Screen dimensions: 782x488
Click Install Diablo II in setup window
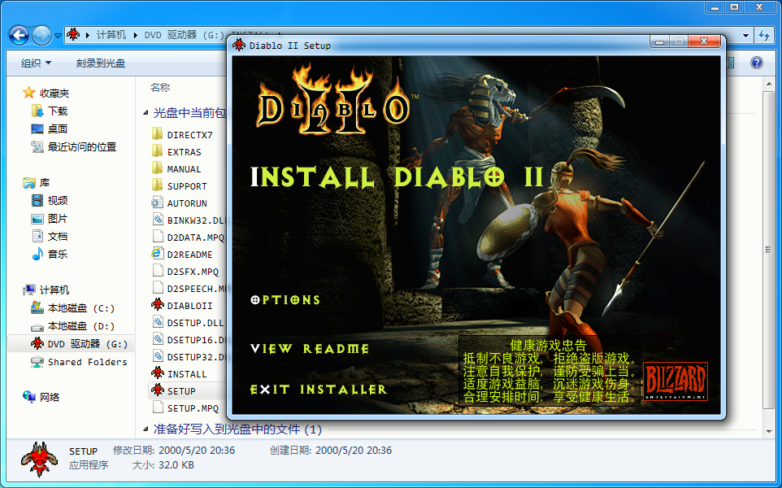coord(397,176)
